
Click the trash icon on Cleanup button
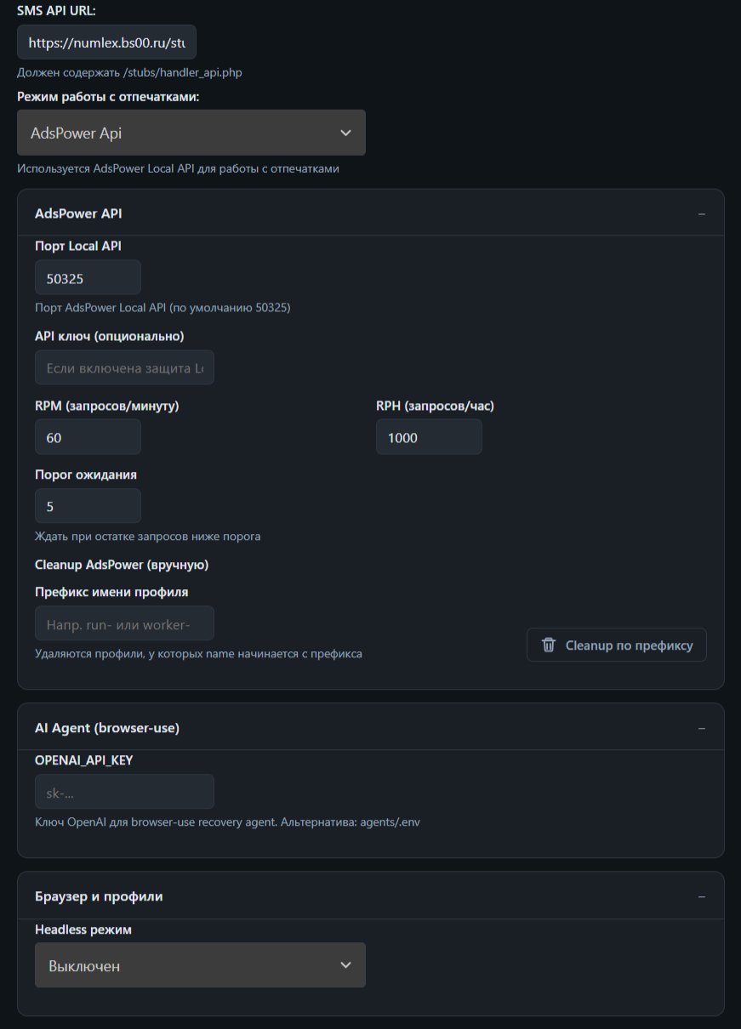point(549,645)
